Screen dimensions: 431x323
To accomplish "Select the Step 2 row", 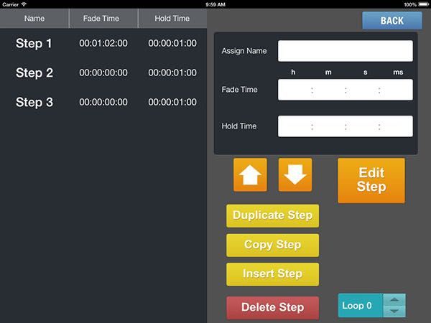I will 103,72.
